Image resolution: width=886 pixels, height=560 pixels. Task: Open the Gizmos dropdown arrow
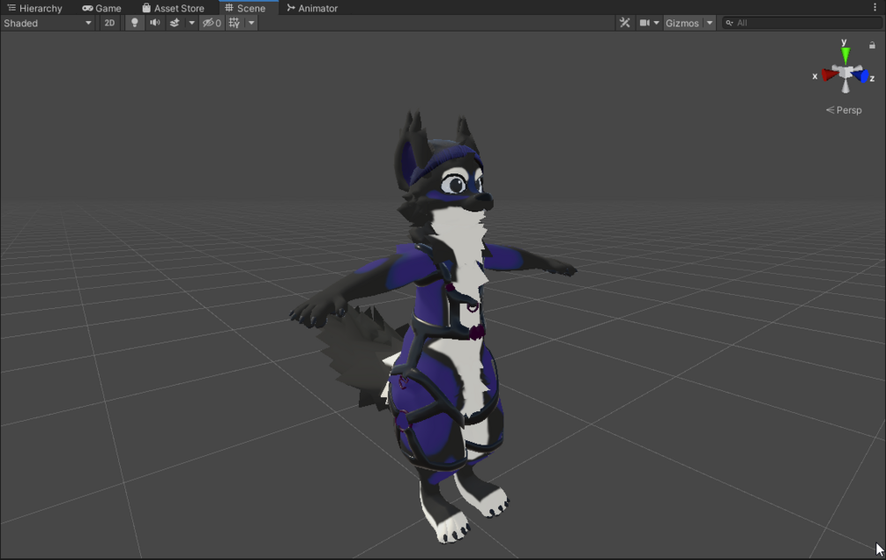tap(710, 23)
